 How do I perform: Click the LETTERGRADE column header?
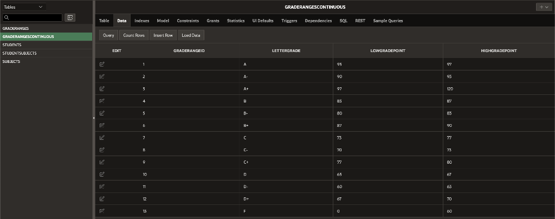[286, 50]
